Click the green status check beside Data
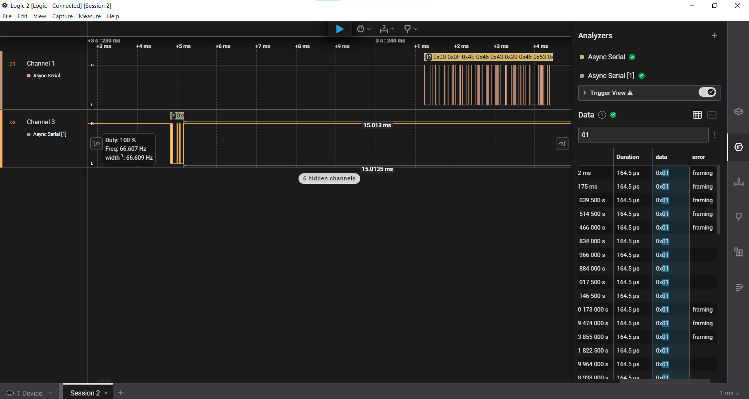 click(613, 115)
